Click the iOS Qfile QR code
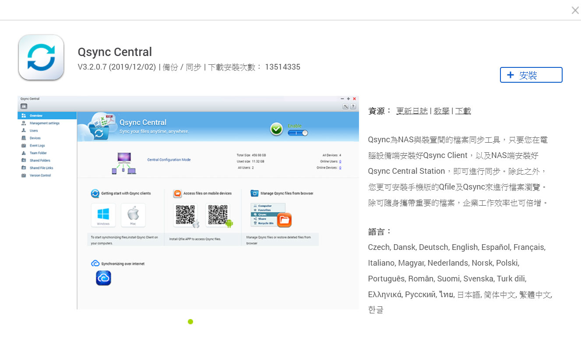The height and width of the screenshot is (358, 581). pos(185,215)
